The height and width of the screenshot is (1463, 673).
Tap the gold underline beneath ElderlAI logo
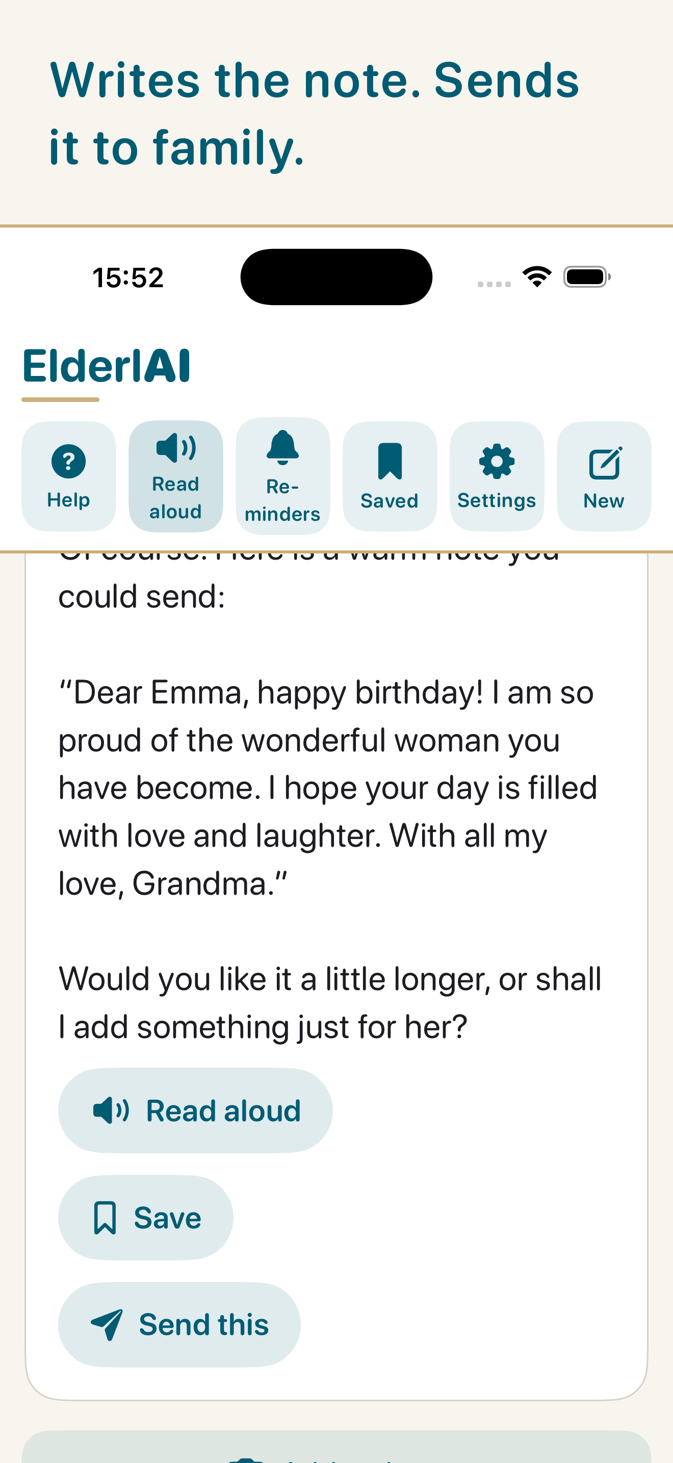click(61, 400)
